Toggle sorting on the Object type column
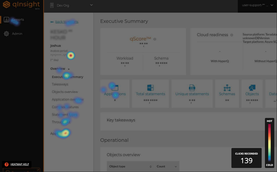This screenshot has height=172, width=277. (151, 166)
